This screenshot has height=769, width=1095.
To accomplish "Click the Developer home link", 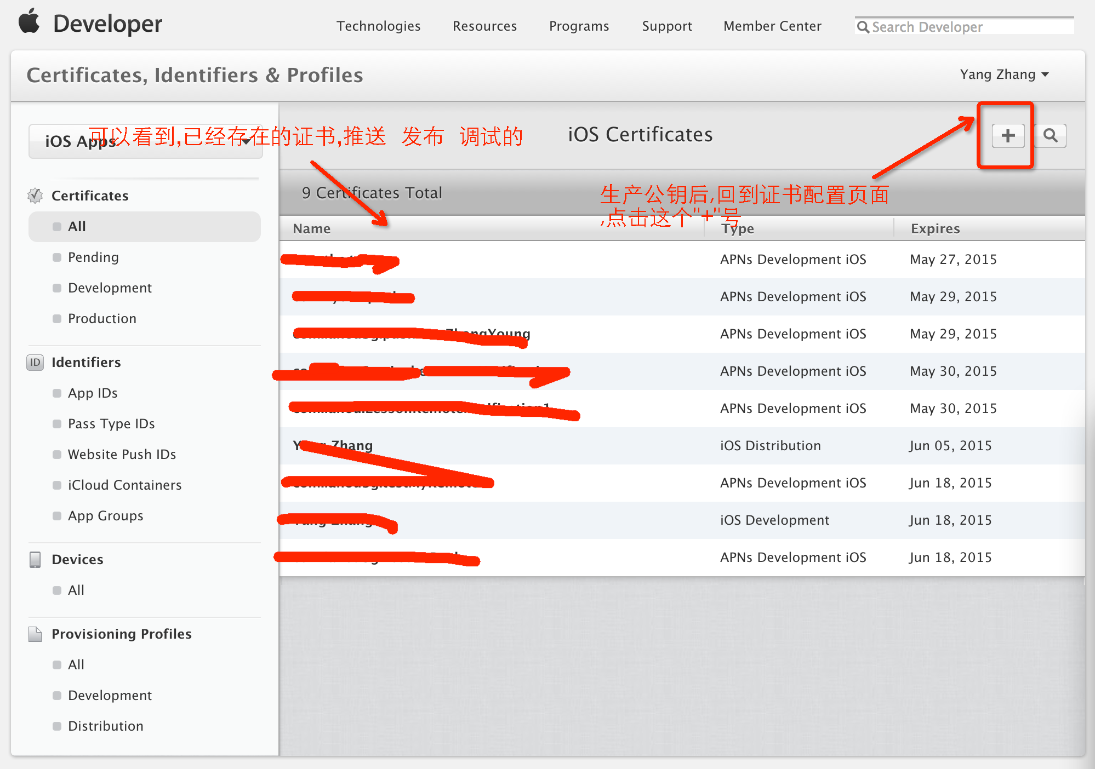I will click(x=107, y=24).
